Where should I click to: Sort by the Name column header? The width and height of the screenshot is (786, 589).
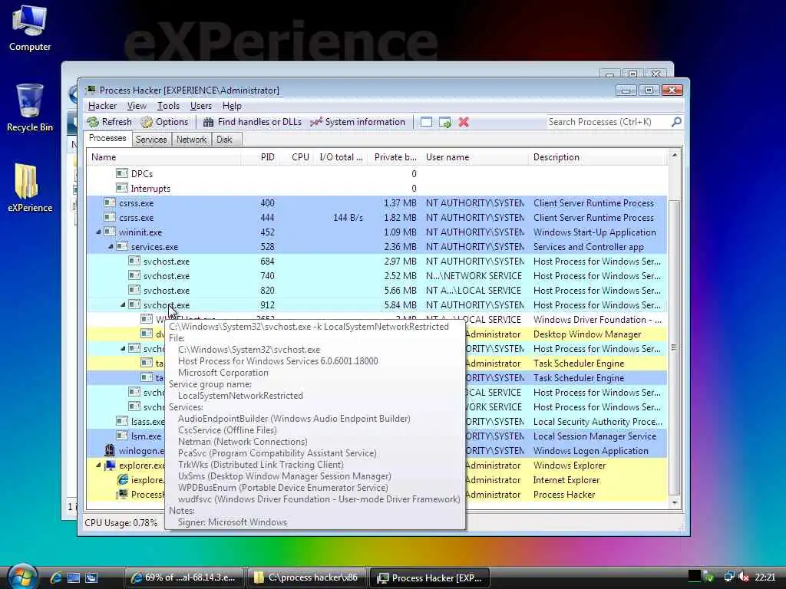click(x=164, y=156)
